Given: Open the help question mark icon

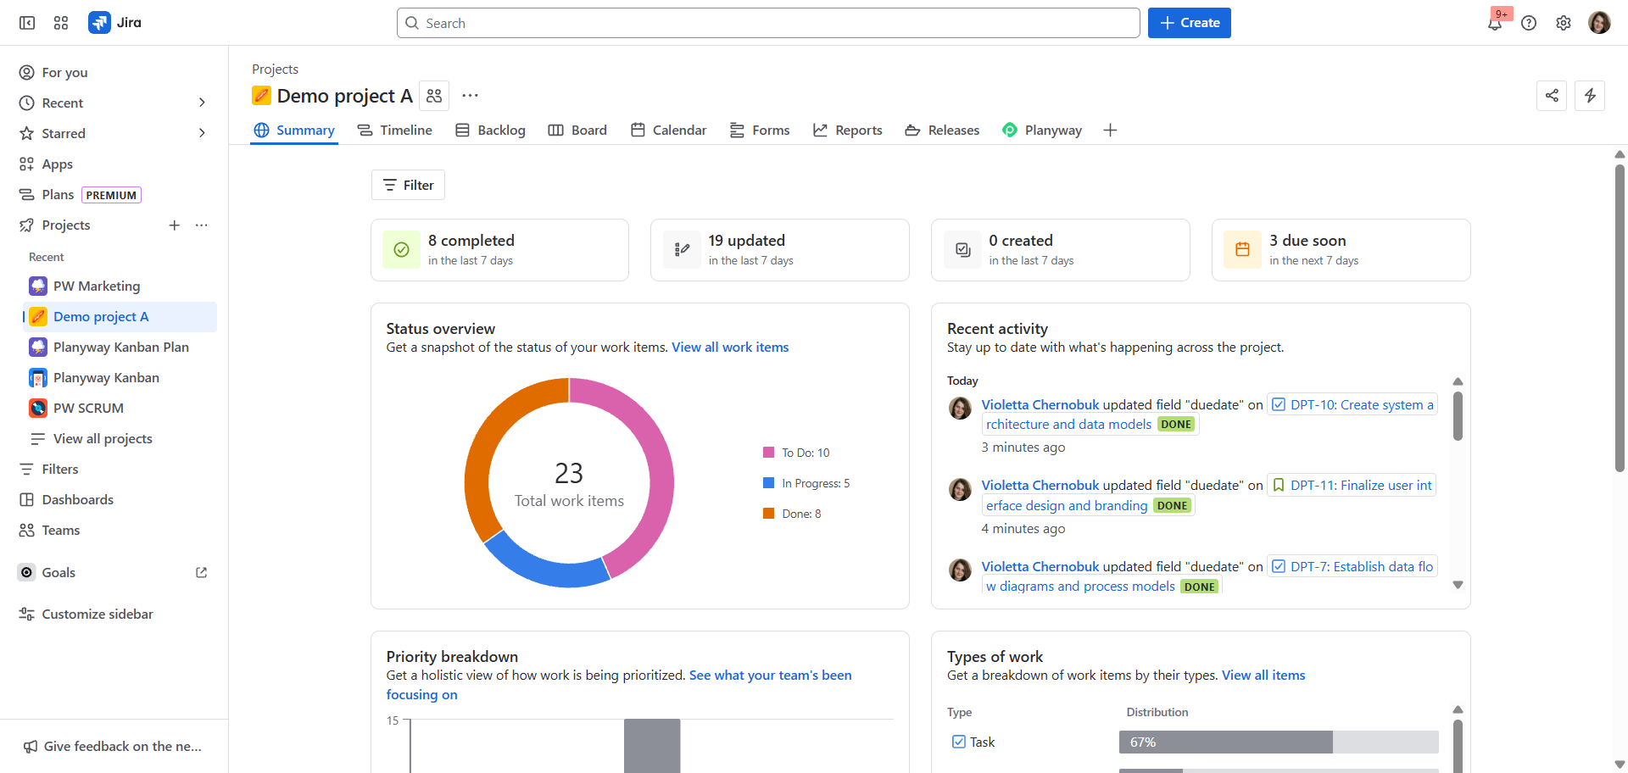Looking at the screenshot, I should tap(1529, 23).
